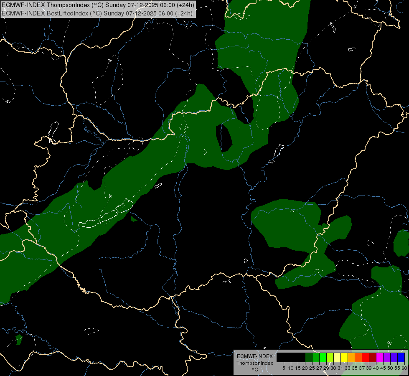The height and width of the screenshot is (376, 409).
Task: Select the red 37-39 legend swatch
Action: pos(366,357)
